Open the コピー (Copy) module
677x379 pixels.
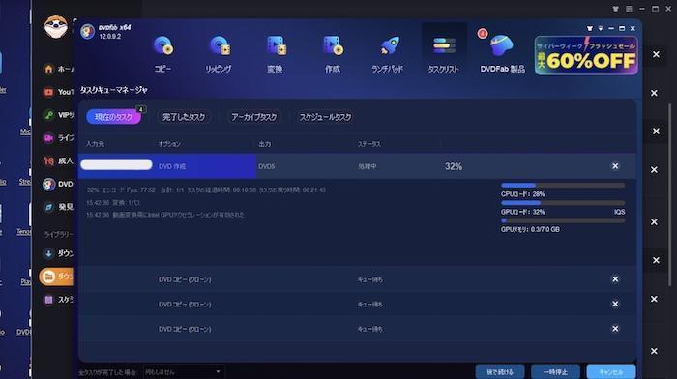(x=163, y=53)
